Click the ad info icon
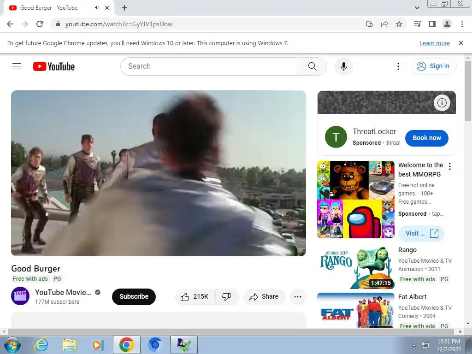The image size is (472, 354). point(442,103)
